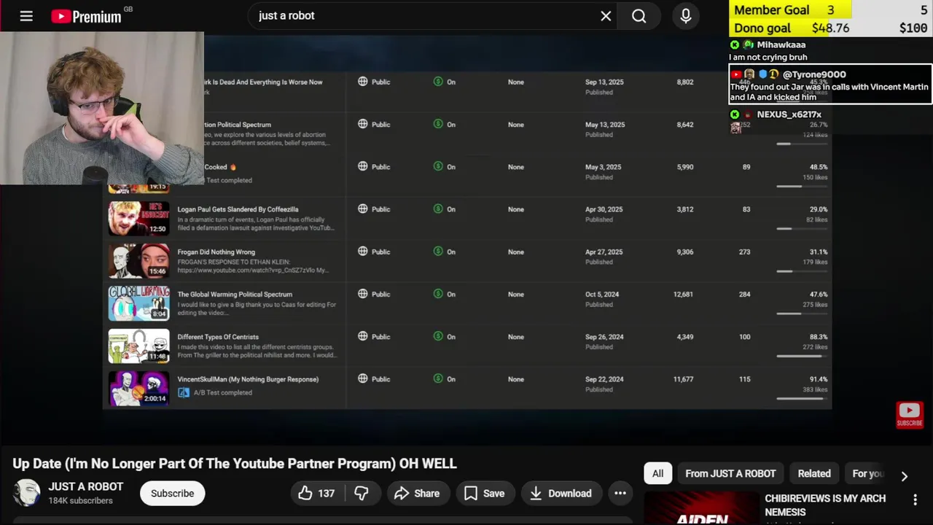The image size is (933, 525).
Task: Subscribe to JUST A ROBOT
Action: pyautogui.click(x=173, y=494)
